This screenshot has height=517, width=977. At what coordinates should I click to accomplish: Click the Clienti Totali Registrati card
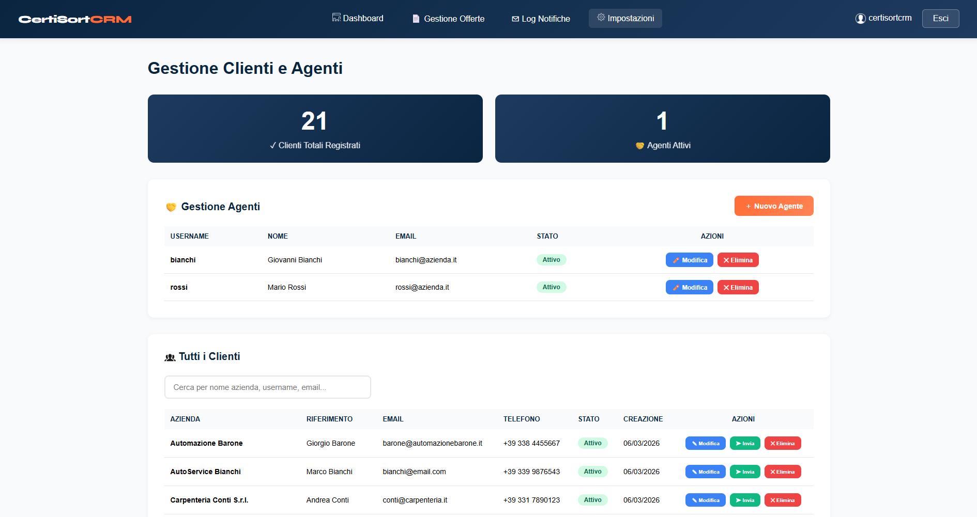pos(314,129)
